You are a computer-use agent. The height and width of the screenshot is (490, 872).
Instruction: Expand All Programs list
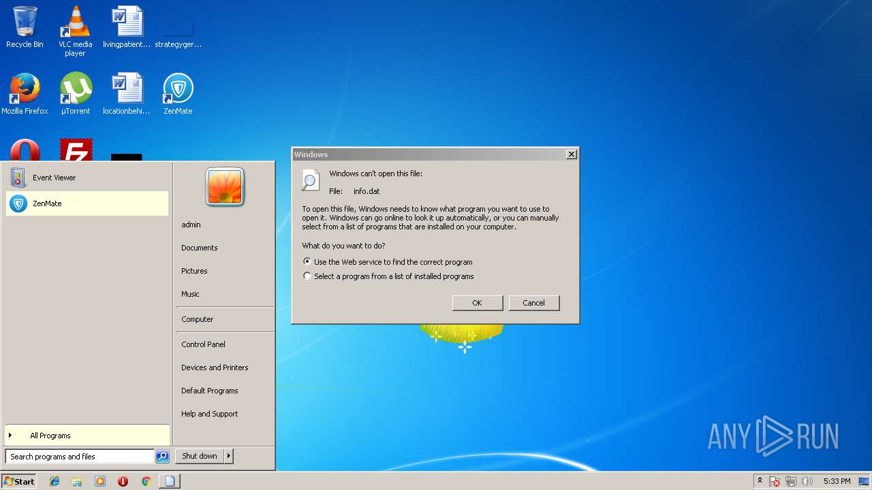tap(87, 436)
